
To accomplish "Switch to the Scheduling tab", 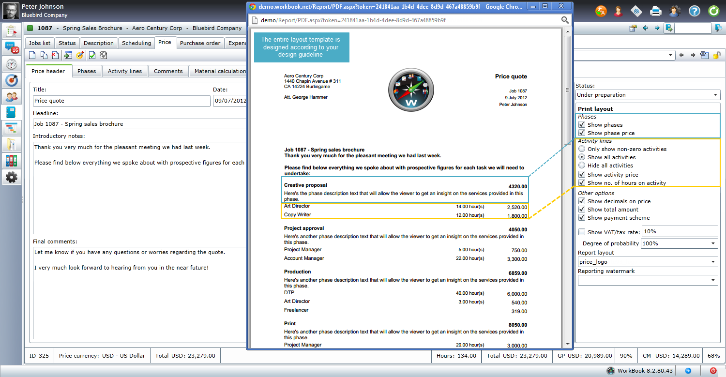I will click(x=136, y=43).
